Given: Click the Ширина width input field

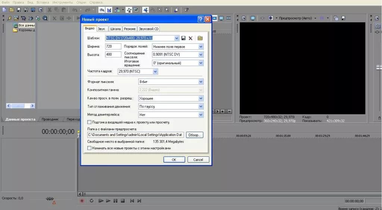Looking at the screenshot, I should (113, 47).
